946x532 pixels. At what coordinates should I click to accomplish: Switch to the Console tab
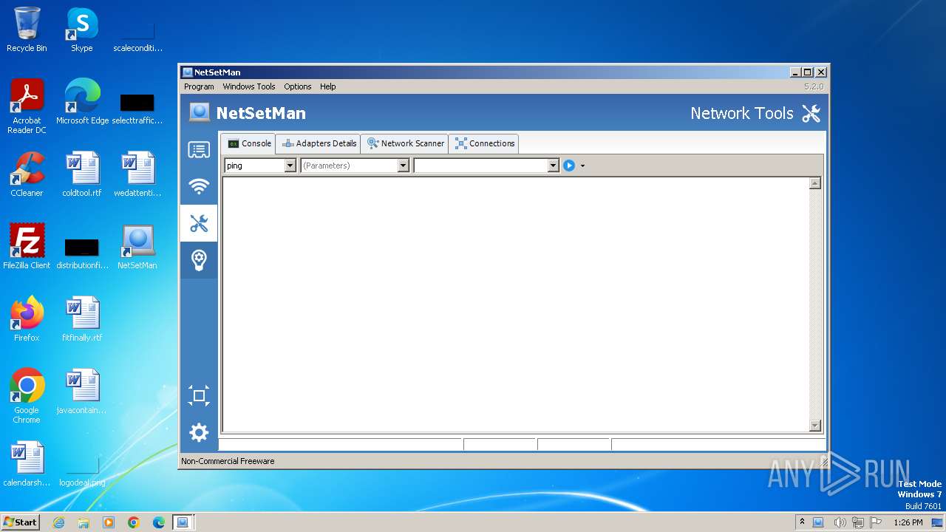(249, 143)
